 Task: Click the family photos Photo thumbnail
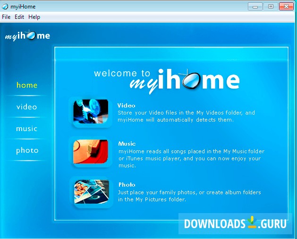click(x=92, y=191)
